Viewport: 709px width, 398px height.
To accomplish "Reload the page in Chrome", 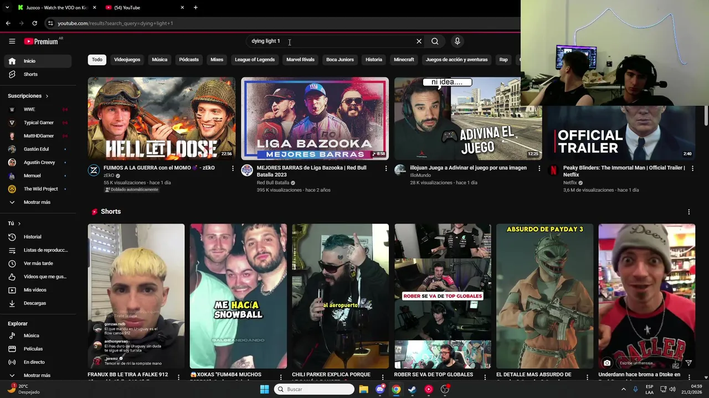I will click(34, 23).
